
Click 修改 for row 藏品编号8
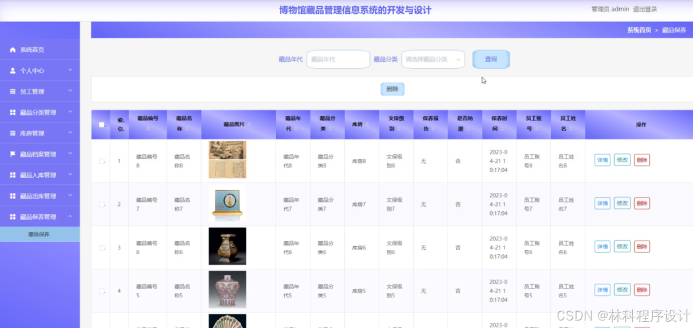tap(622, 160)
